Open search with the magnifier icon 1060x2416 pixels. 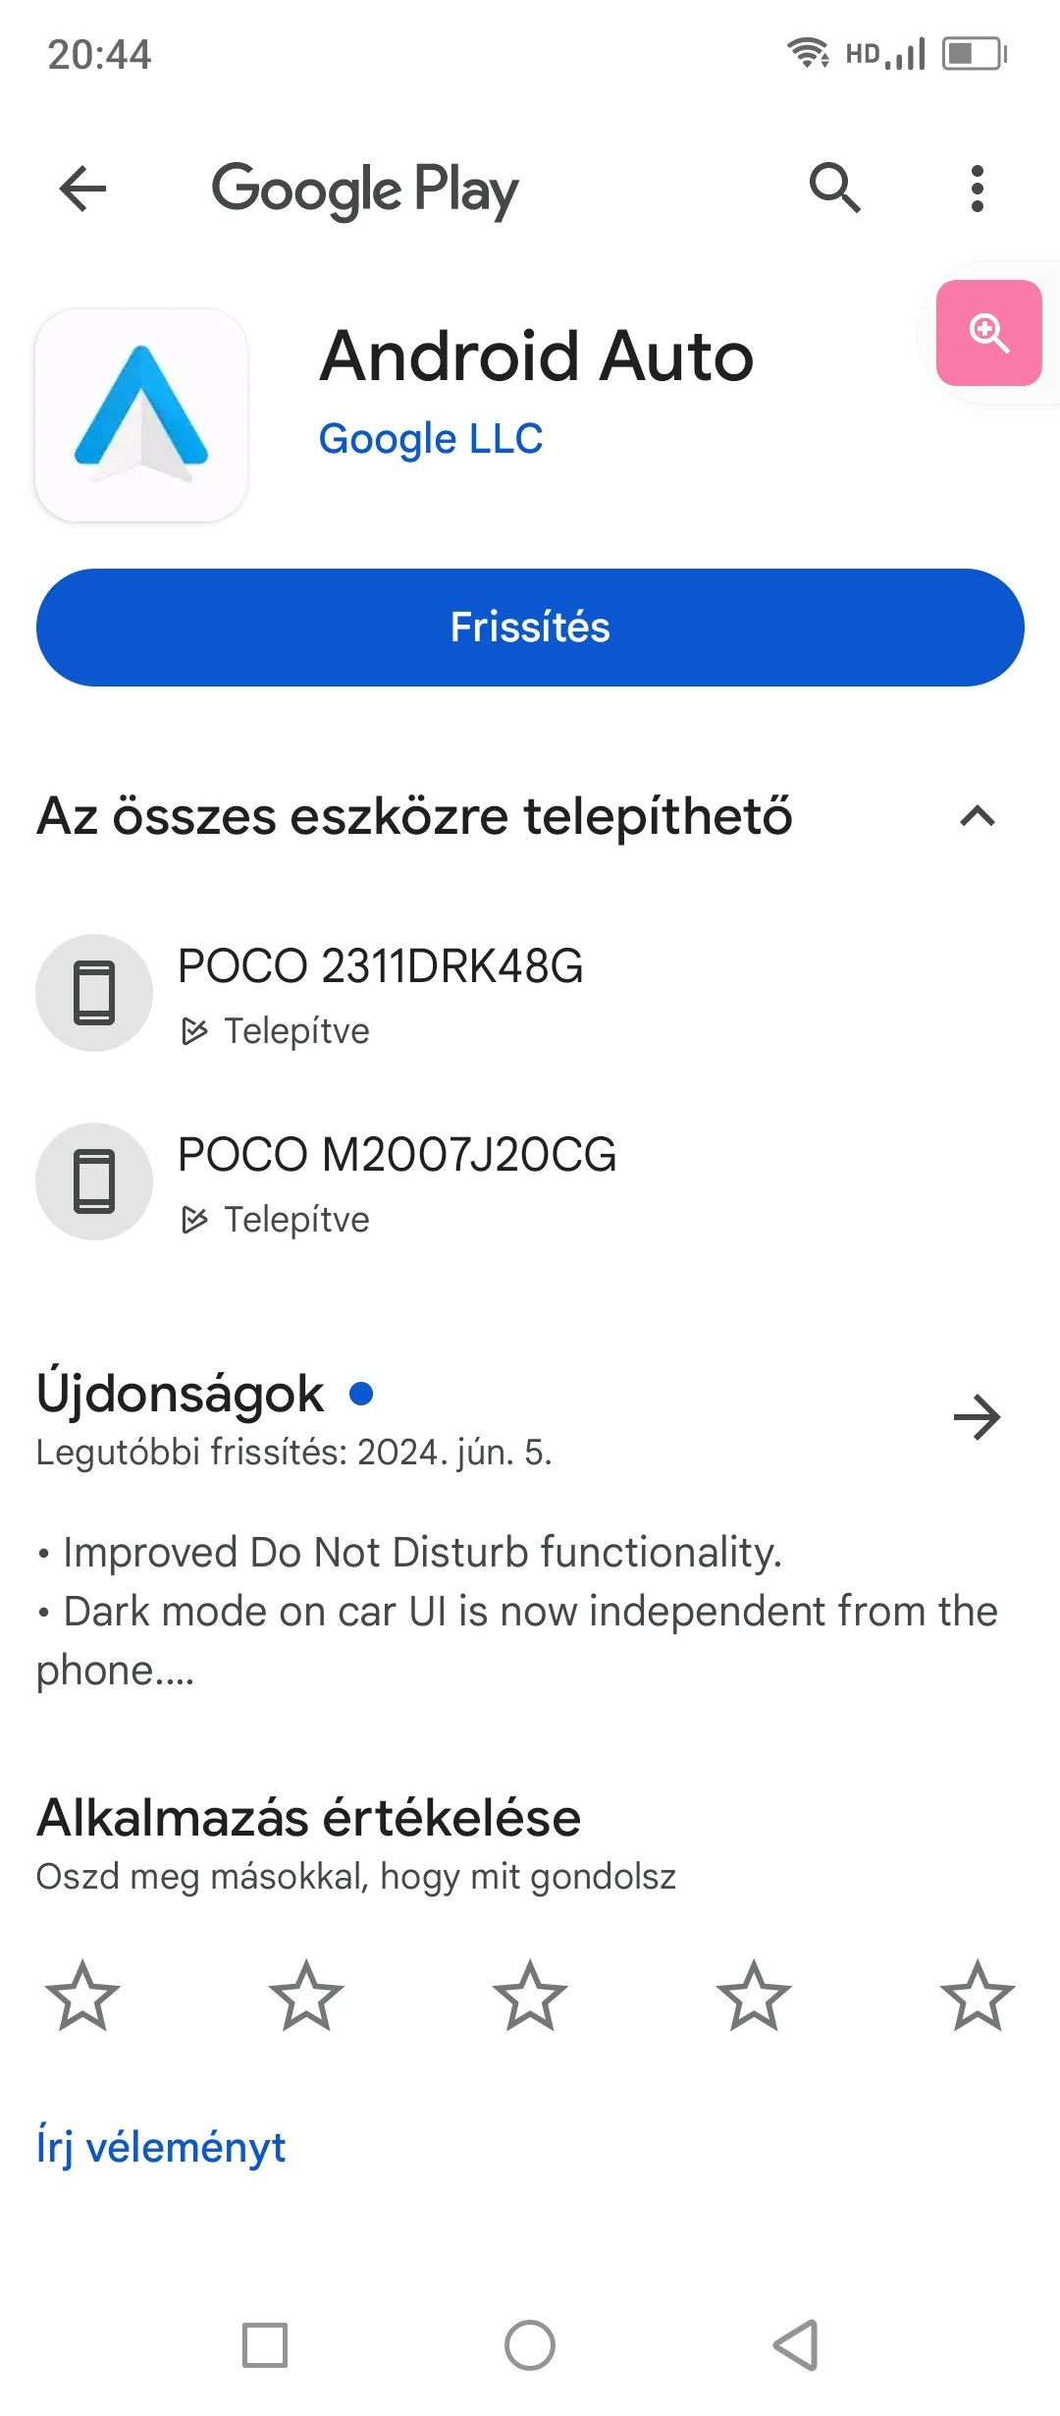pos(834,188)
